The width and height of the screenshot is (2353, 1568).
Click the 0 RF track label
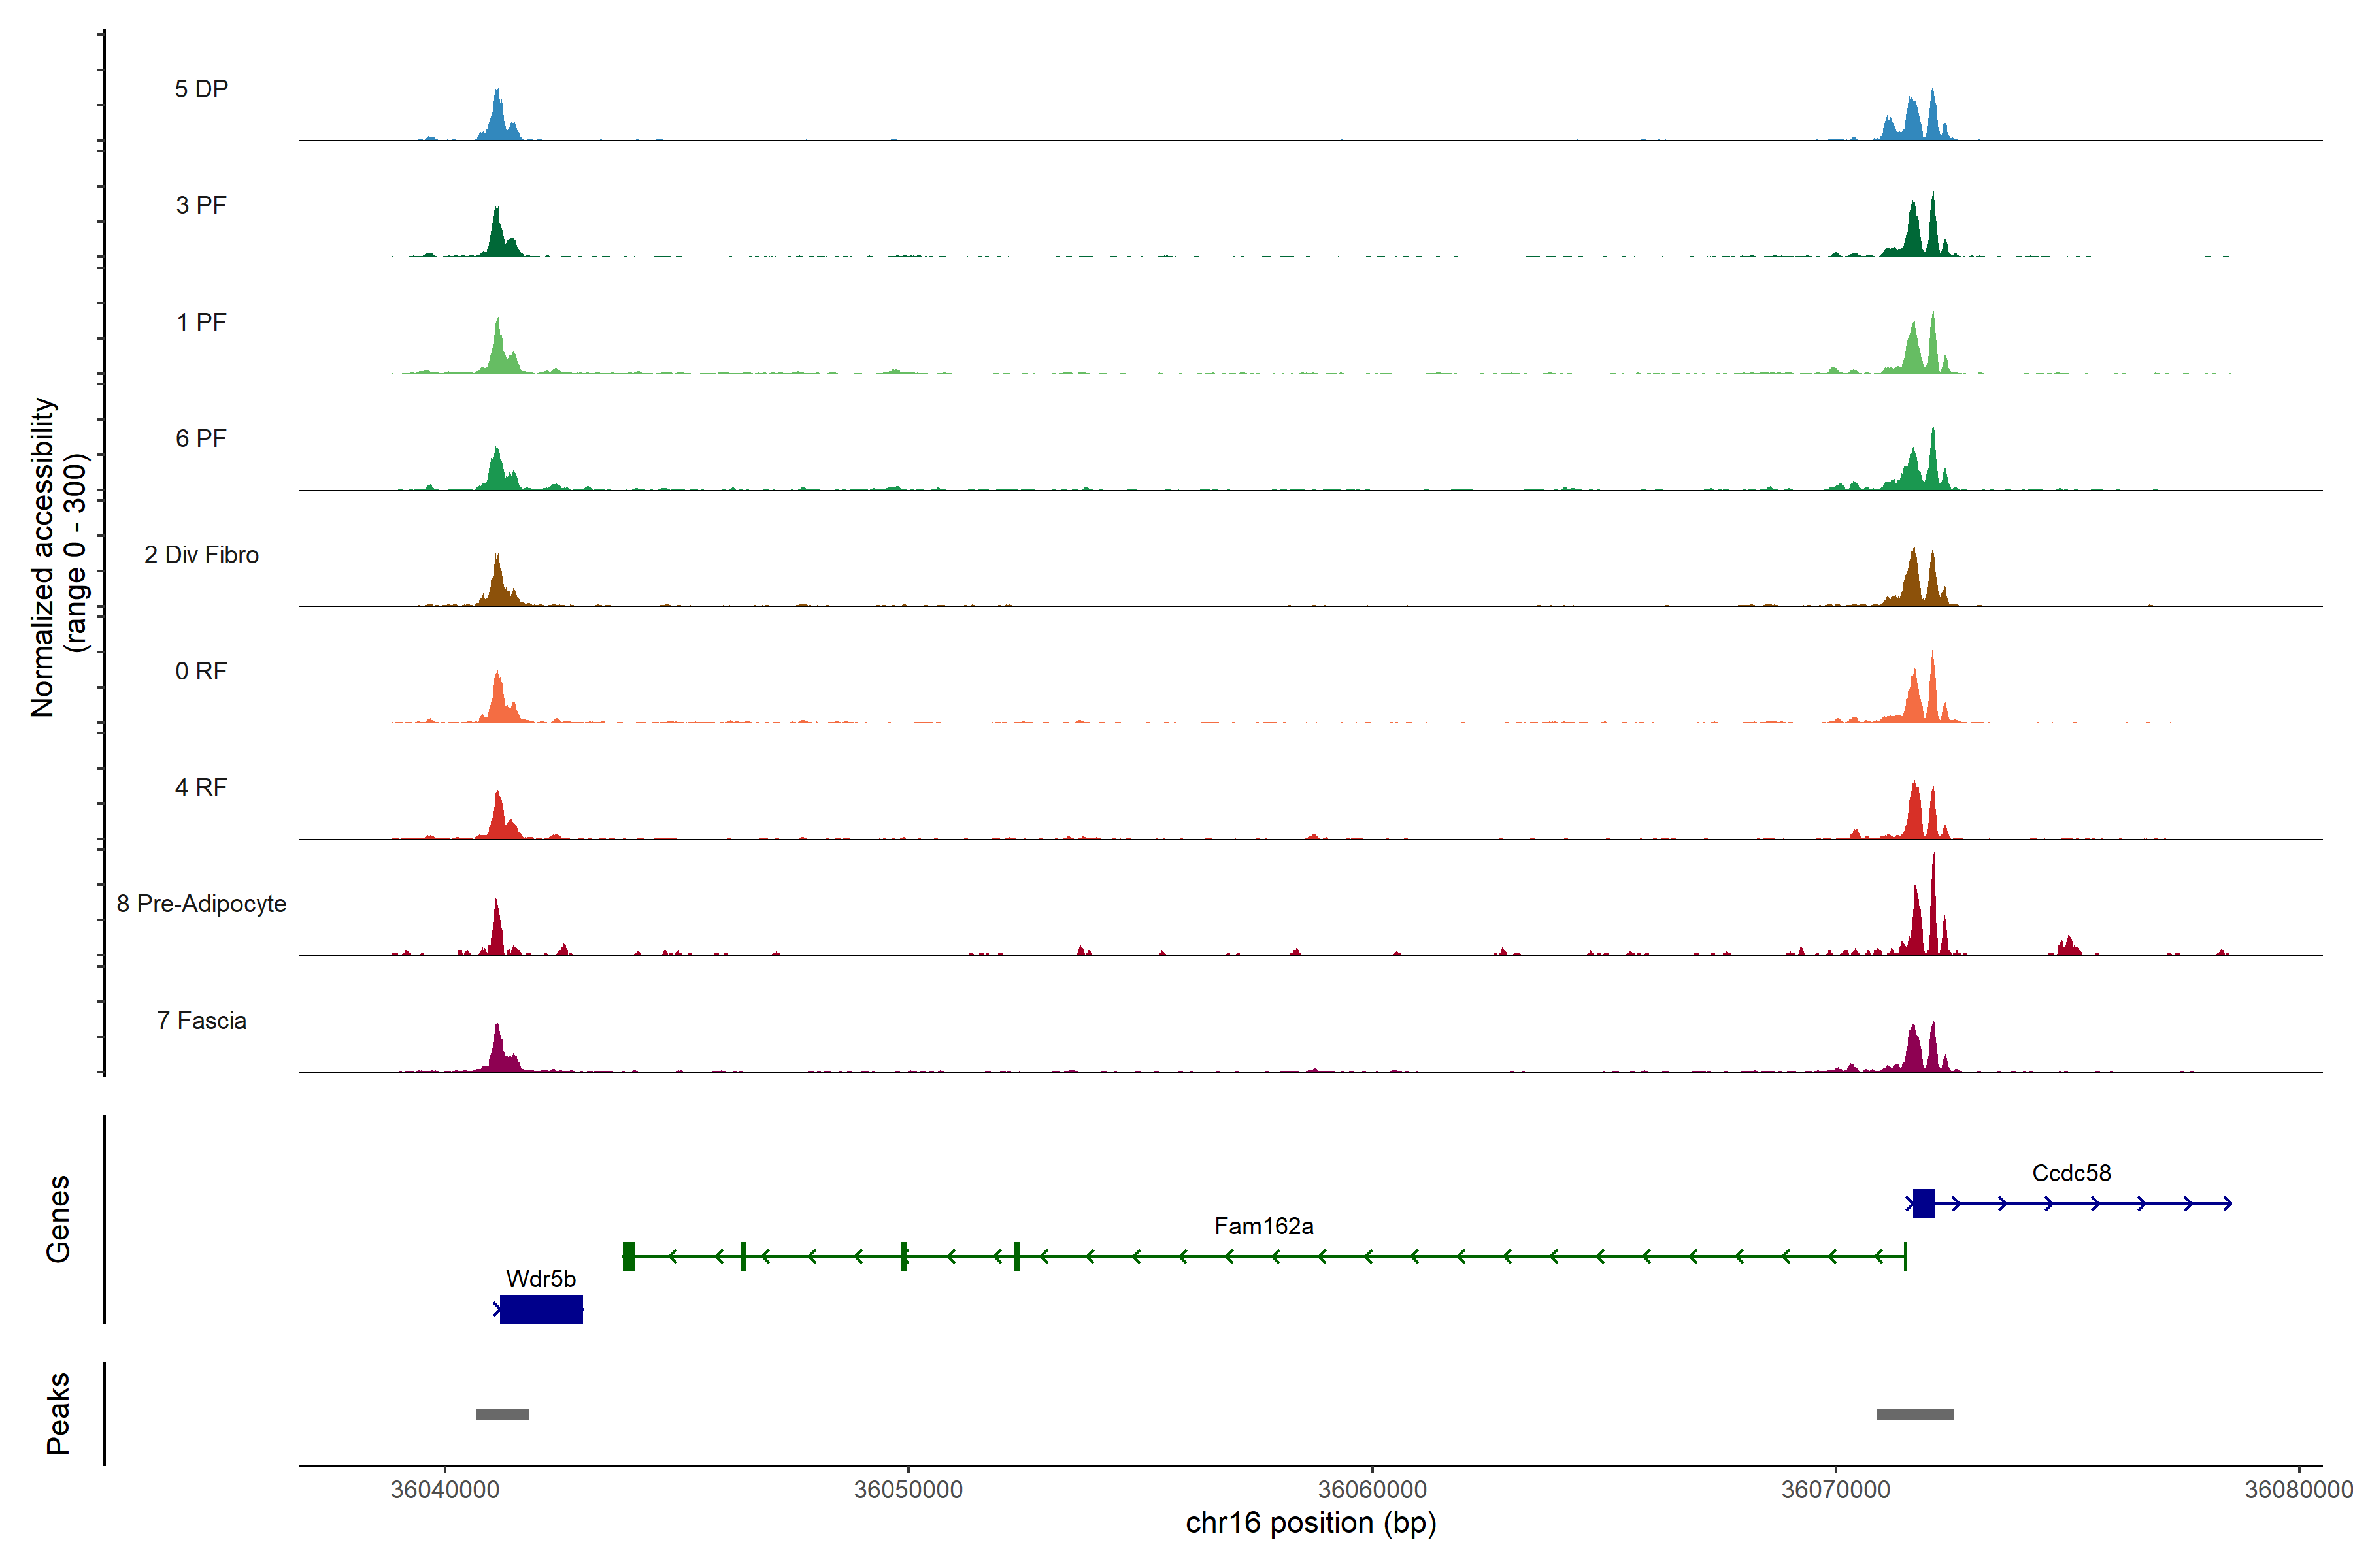201,671
